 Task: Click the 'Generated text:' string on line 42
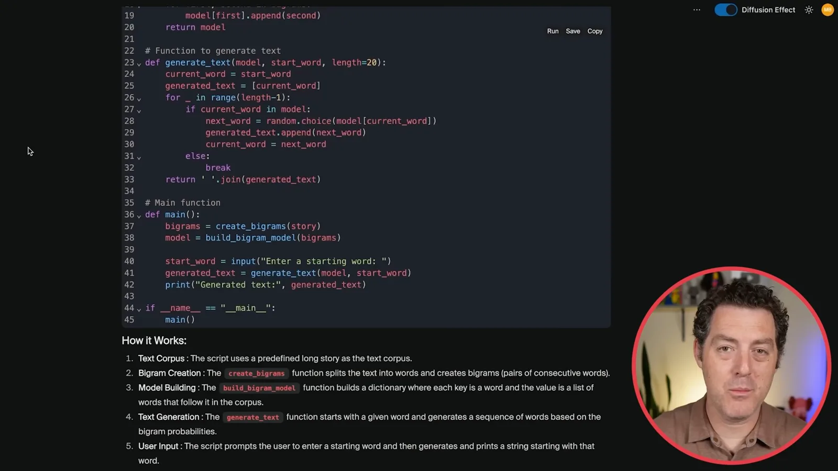pyautogui.click(x=238, y=285)
